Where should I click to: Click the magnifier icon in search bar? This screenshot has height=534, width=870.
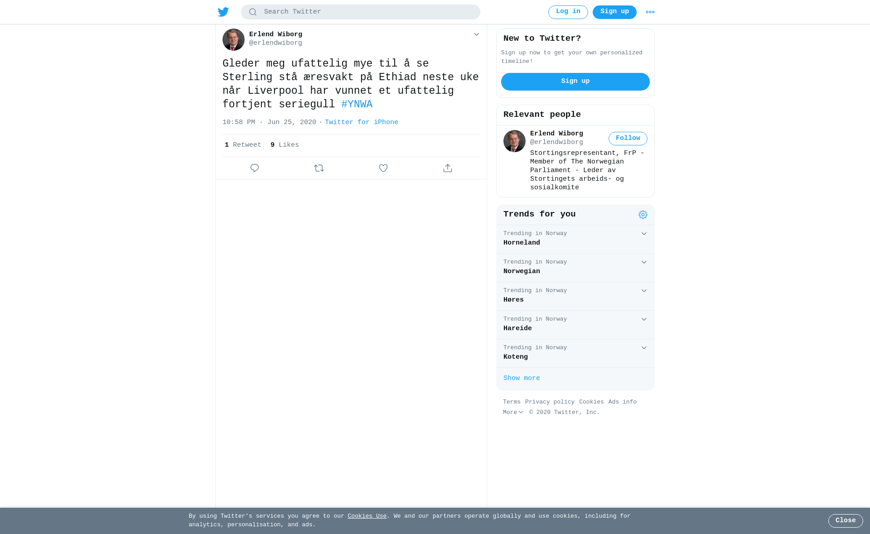pos(253,12)
